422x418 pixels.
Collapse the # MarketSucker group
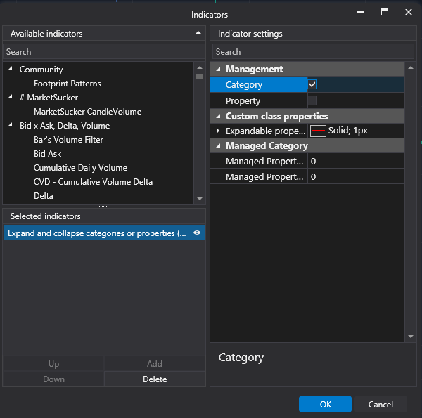(x=11, y=97)
